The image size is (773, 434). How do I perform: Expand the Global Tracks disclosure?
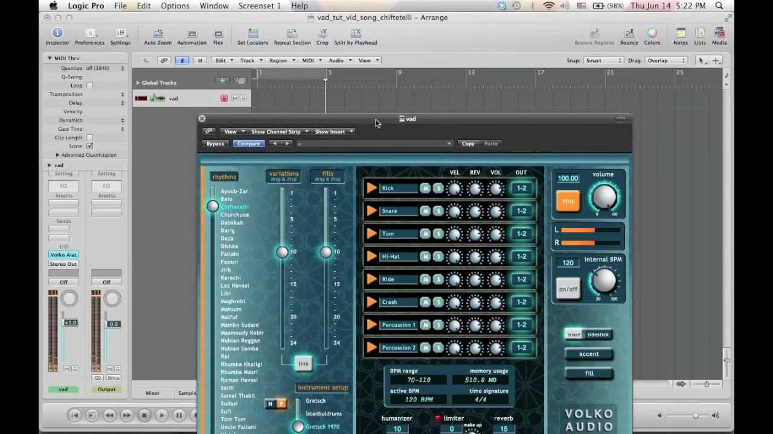(138, 83)
